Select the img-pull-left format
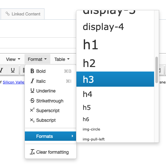166x164 pixels. coord(115,139)
